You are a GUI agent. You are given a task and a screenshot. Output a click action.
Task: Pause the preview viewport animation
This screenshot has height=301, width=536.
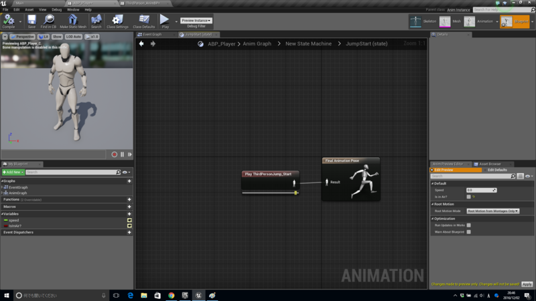click(x=122, y=155)
